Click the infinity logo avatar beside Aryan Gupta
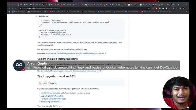Screen dimensions: 196x110 pyautogui.click(x=19, y=65)
